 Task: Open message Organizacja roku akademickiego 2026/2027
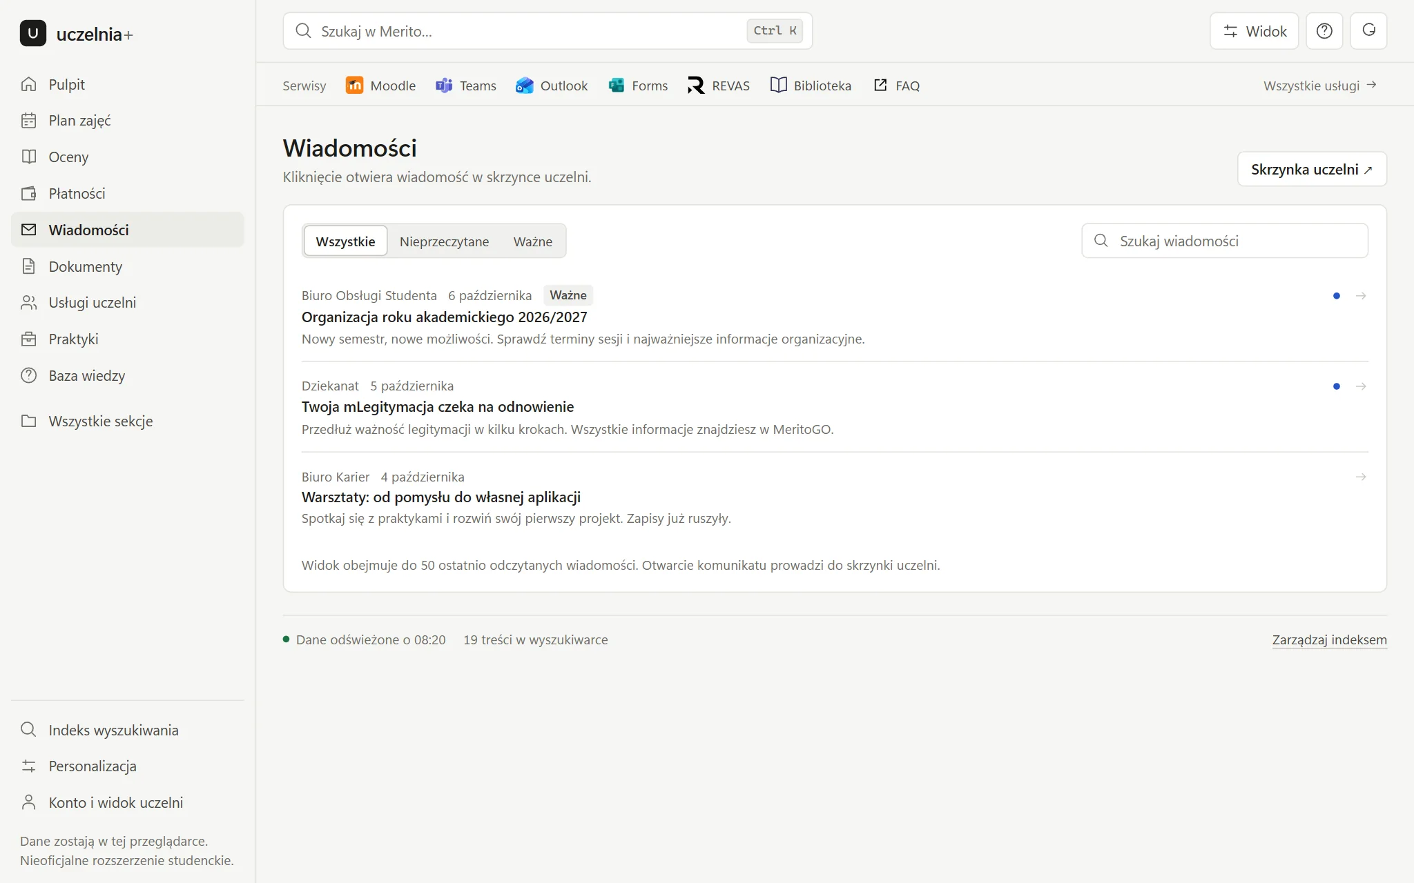pyautogui.click(x=444, y=317)
